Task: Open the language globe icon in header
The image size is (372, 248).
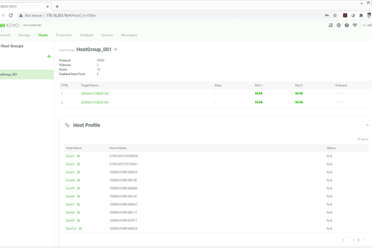Action: (x=339, y=25)
